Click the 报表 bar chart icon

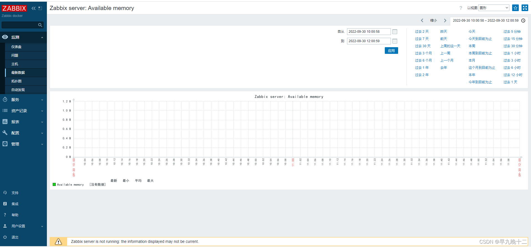5,122
